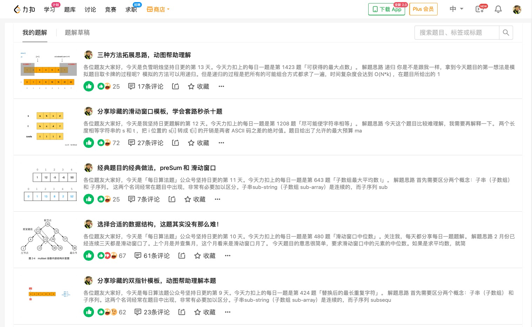
Task: Click the 下载 App button
Action: coord(386,9)
